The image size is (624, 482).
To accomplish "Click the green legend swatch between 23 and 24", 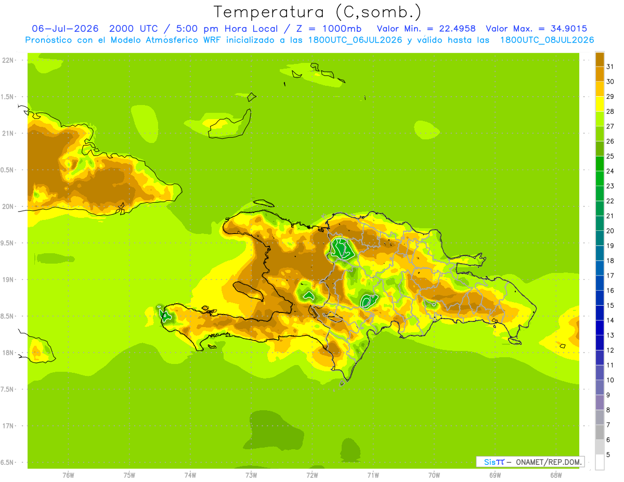I will (x=600, y=178).
